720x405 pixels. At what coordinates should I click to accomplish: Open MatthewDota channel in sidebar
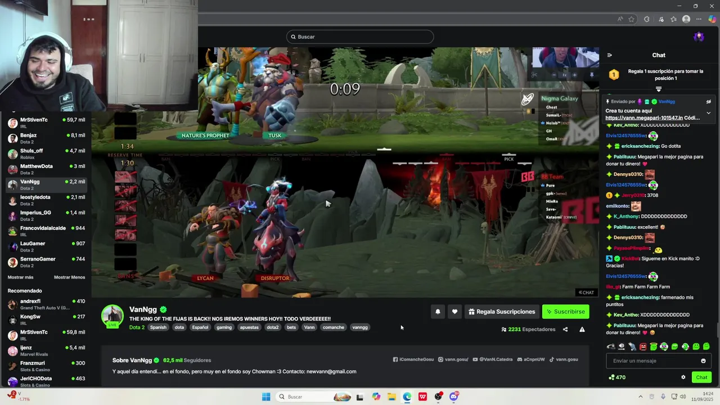pyautogui.click(x=46, y=169)
